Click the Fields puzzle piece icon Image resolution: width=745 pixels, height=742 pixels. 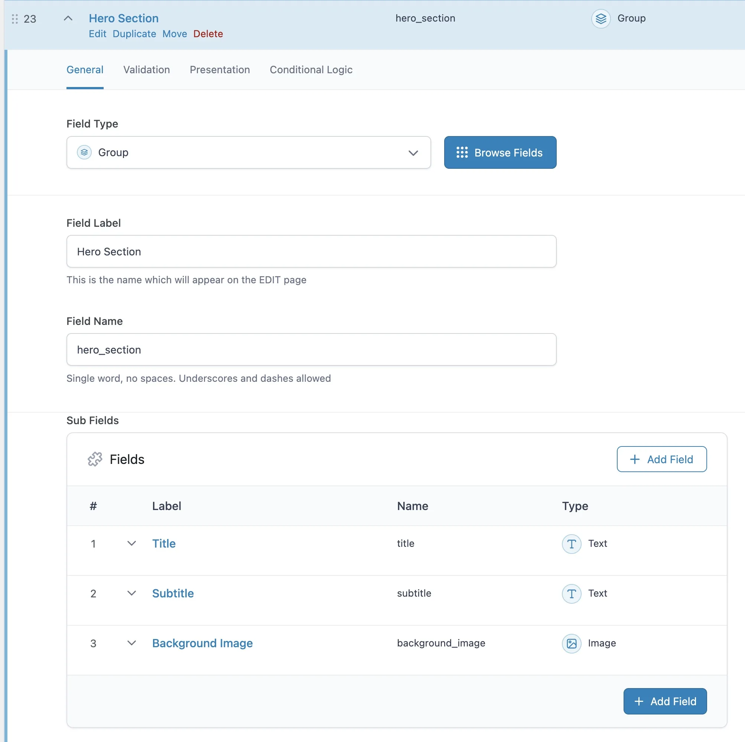pos(95,459)
